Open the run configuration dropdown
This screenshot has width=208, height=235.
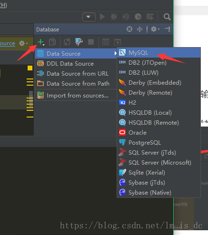89,17
